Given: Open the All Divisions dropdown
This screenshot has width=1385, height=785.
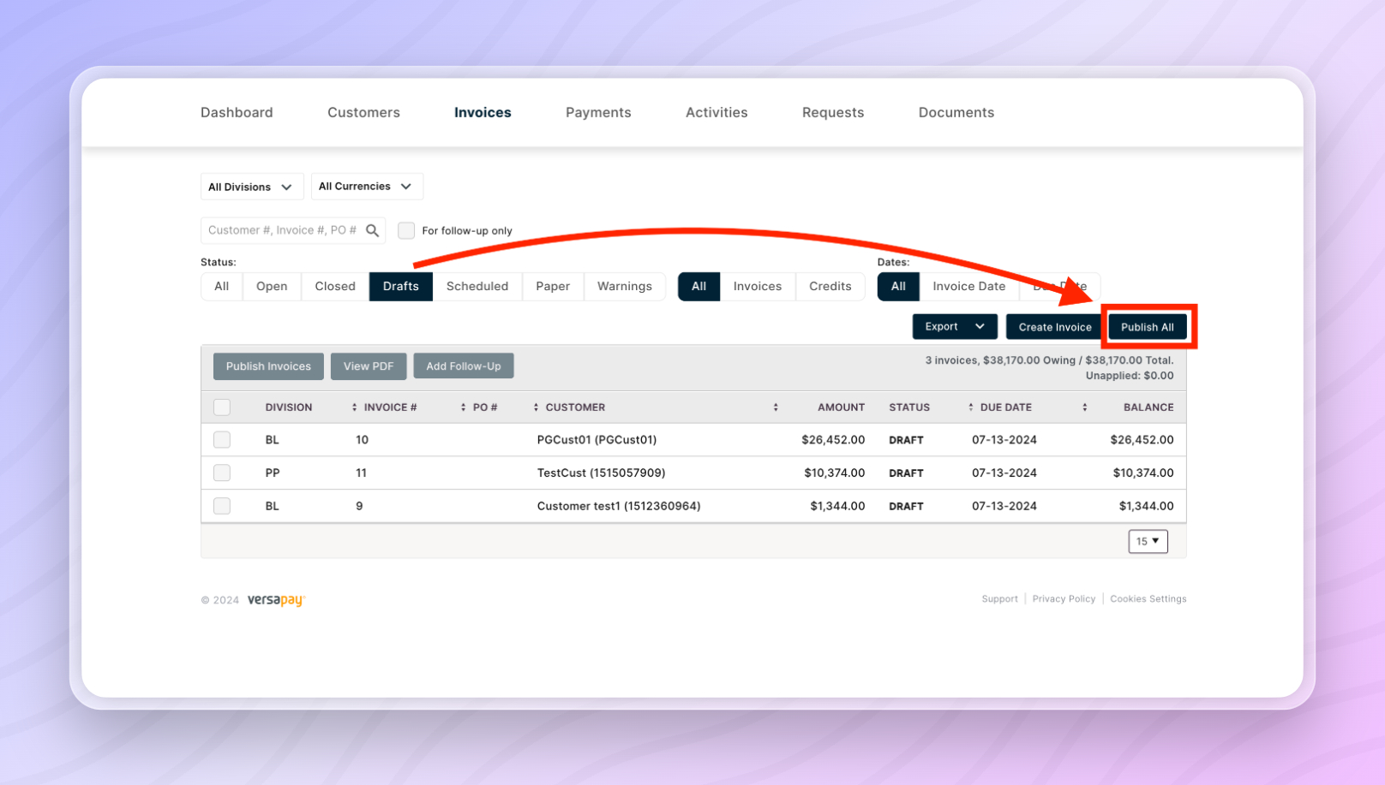Looking at the screenshot, I should (252, 187).
